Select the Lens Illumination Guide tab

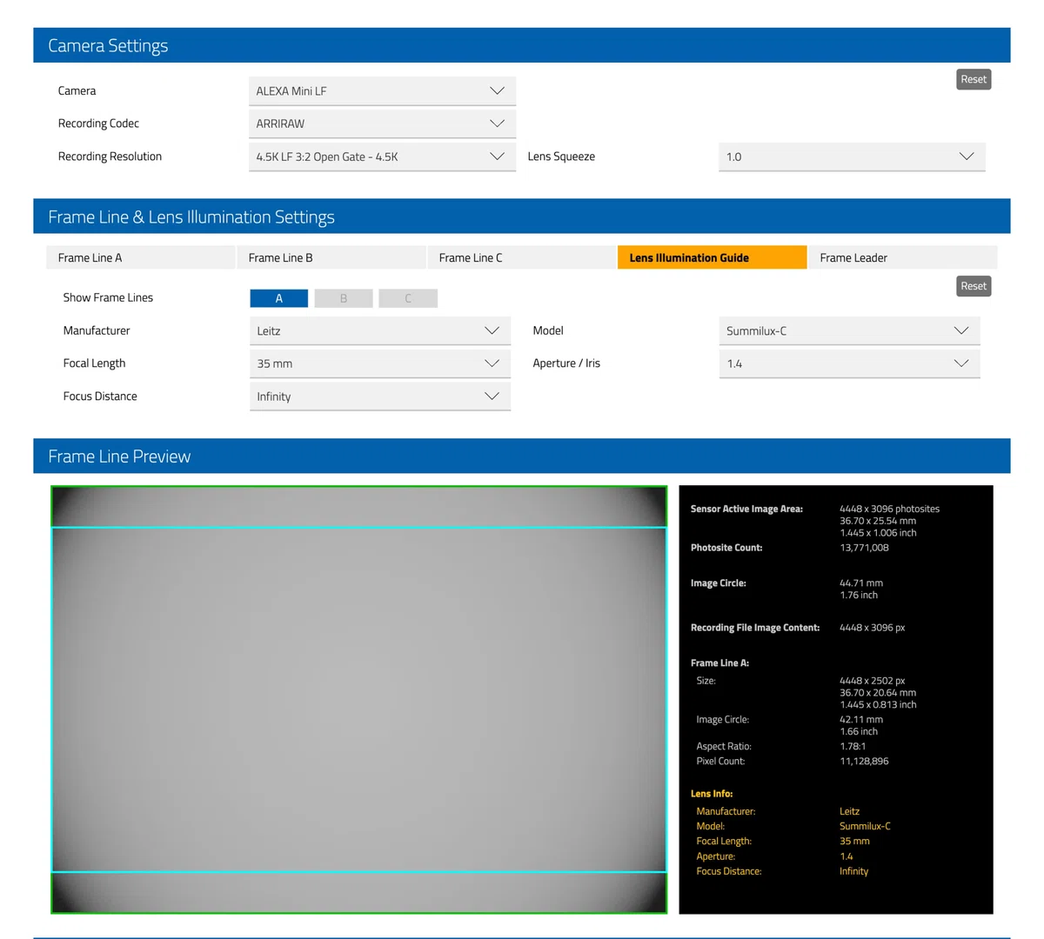(x=712, y=257)
